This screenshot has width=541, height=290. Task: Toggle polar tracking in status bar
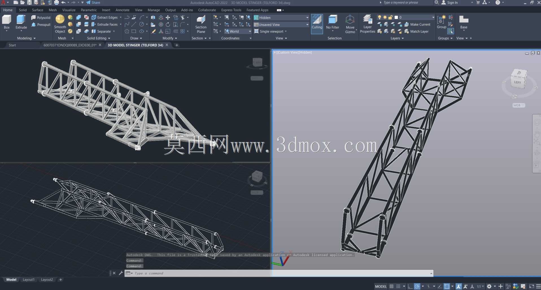[x=417, y=286]
